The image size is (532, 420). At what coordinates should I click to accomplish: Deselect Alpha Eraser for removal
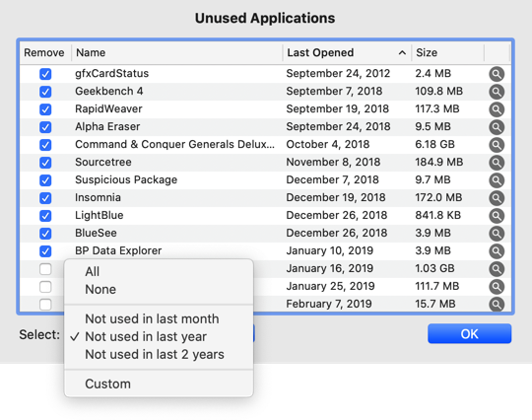[45, 127]
